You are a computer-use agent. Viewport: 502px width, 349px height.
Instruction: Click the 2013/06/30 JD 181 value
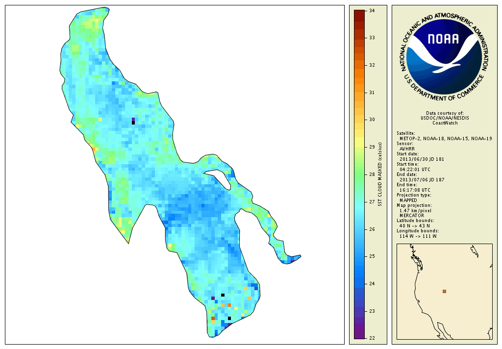pyautogui.click(x=422, y=159)
